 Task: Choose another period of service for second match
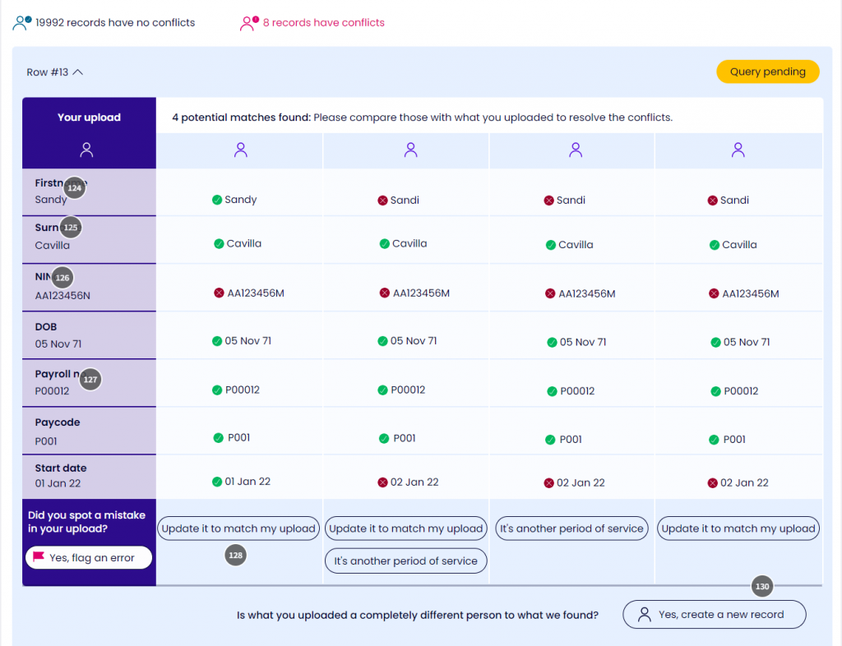pos(406,561)
